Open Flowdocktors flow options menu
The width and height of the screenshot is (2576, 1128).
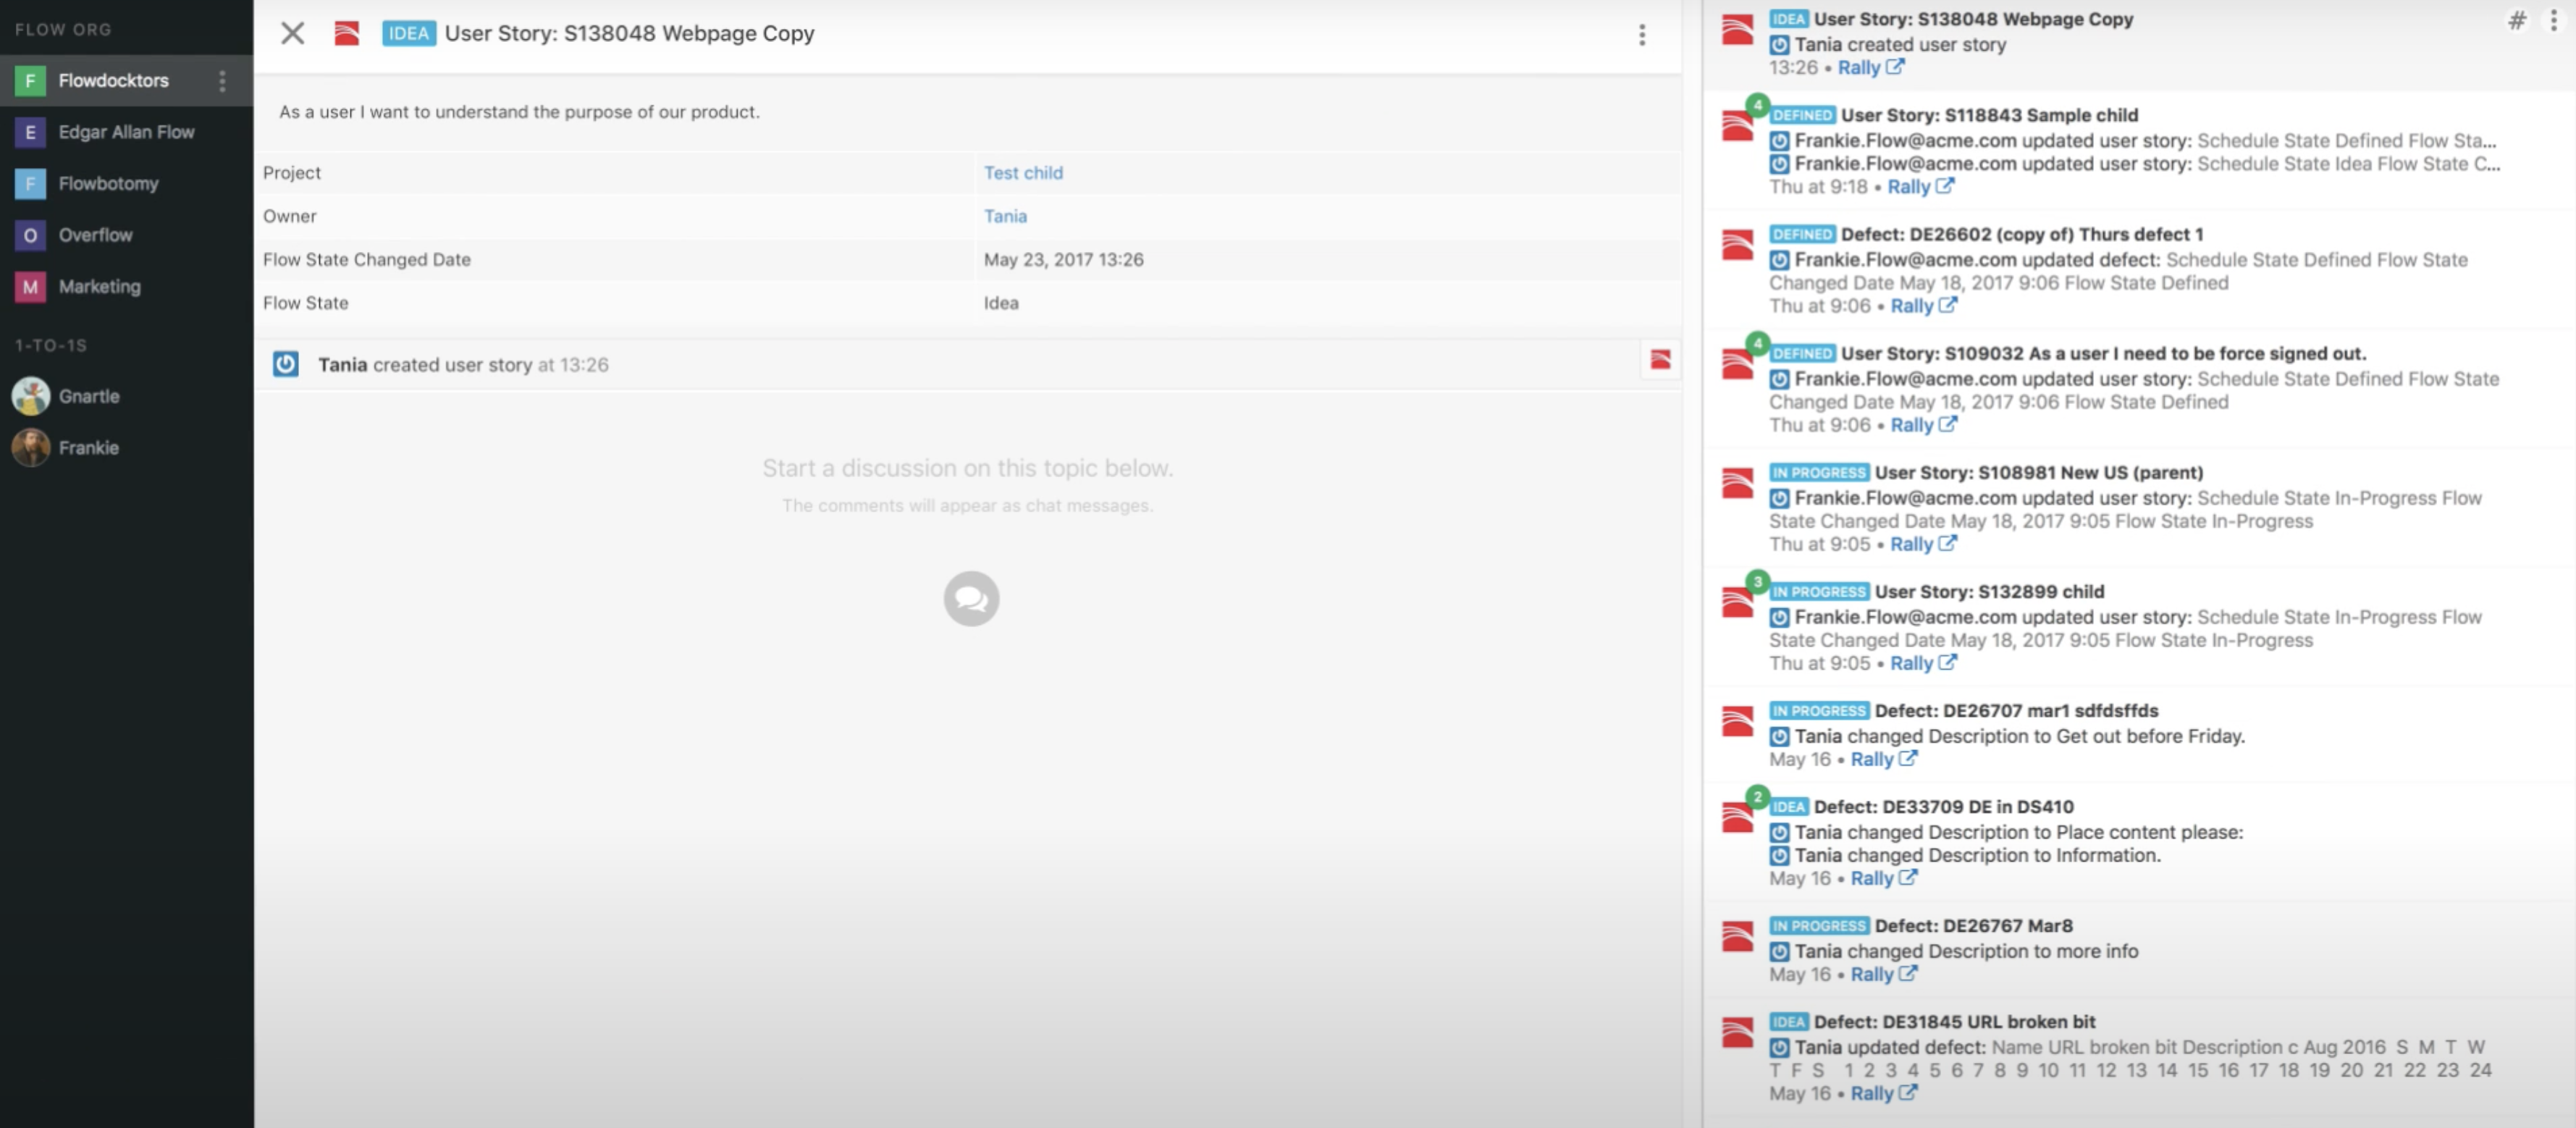[222, 80]
